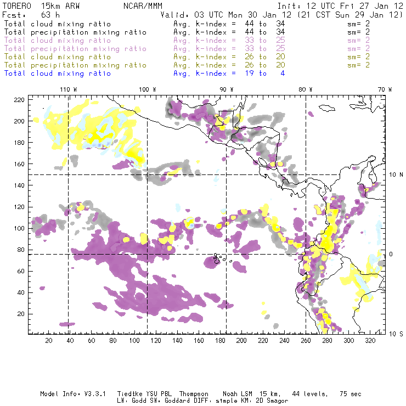Click the "100" tick on the vertical axis
This screenshot has width=406, height=406.
(x=19, y=228)
